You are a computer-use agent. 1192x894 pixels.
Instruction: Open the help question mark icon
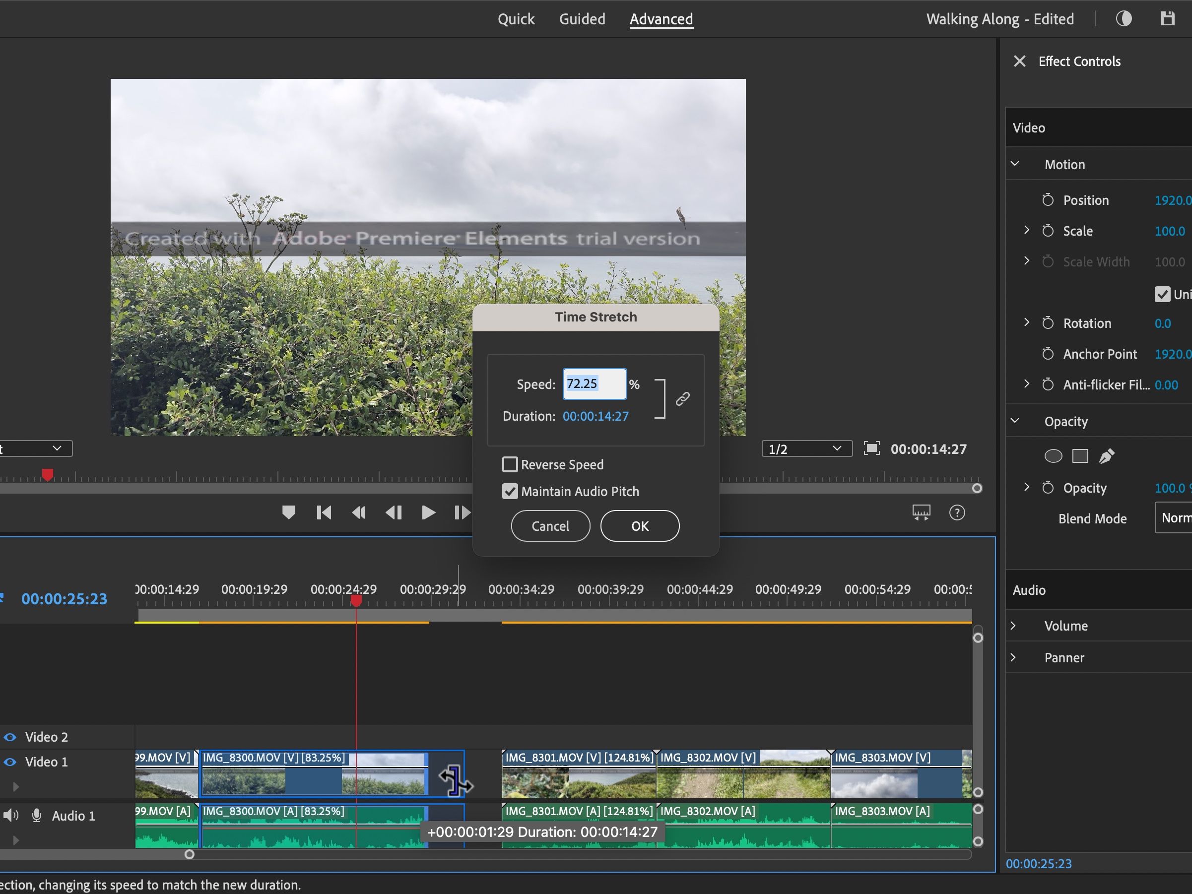(x=956, y=512)
